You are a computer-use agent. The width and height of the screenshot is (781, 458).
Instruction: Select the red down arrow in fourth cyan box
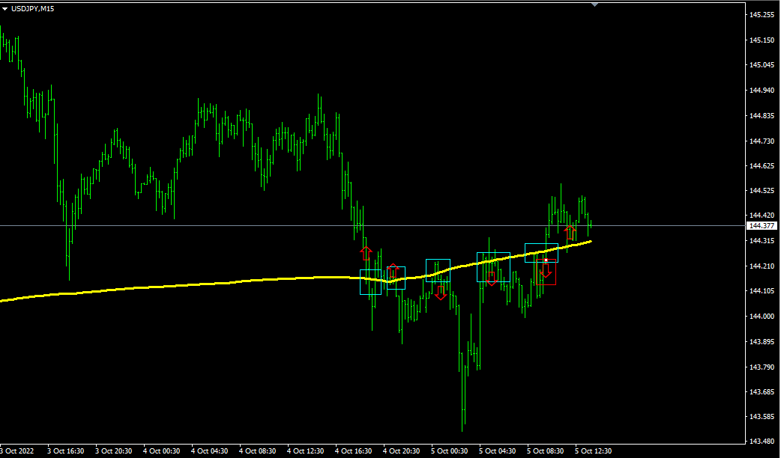(491, 278)
